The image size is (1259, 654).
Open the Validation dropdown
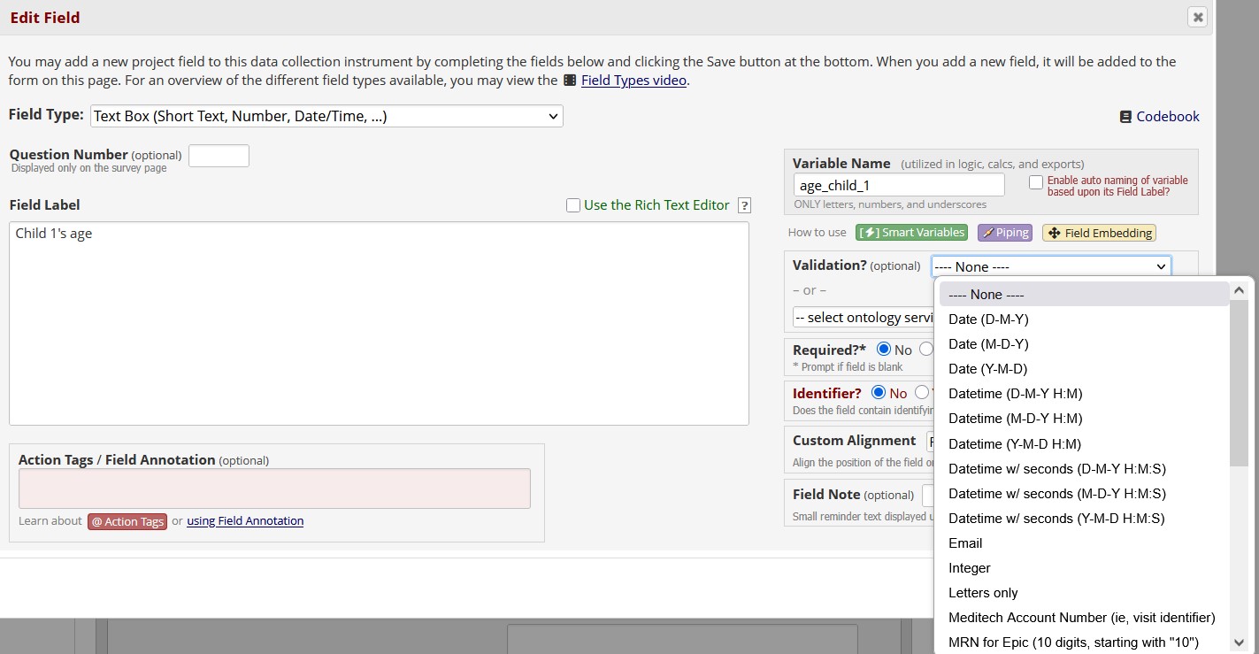(1051, 265)
